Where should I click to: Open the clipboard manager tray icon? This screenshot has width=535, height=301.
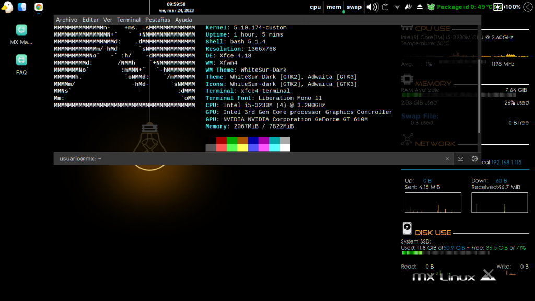coord(386,7)
